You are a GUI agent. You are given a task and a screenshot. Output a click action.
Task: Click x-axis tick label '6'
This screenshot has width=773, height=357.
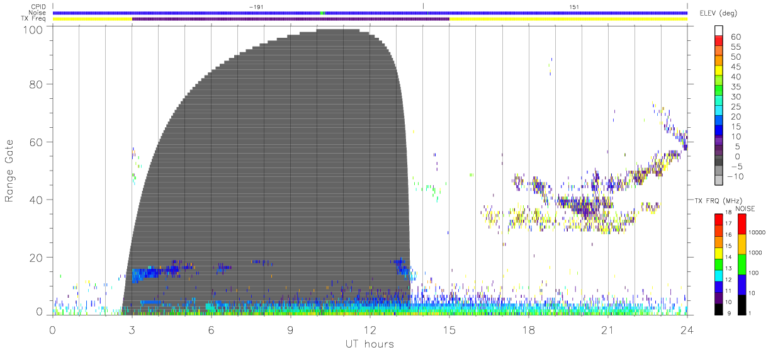point(211,329)
